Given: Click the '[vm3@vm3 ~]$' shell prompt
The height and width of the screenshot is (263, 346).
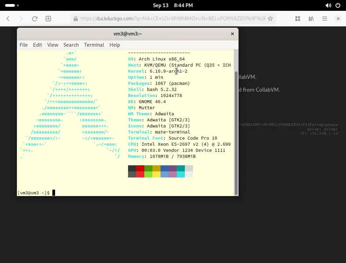Looking at the screenshot, I should (x=33, y=193).
